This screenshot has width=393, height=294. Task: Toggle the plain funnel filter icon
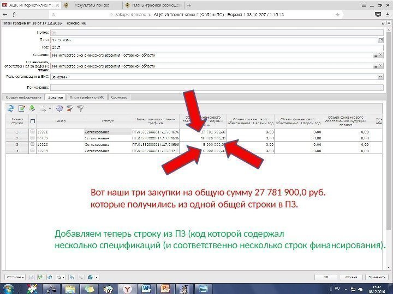pyautogui.click(x=80, y=108)
